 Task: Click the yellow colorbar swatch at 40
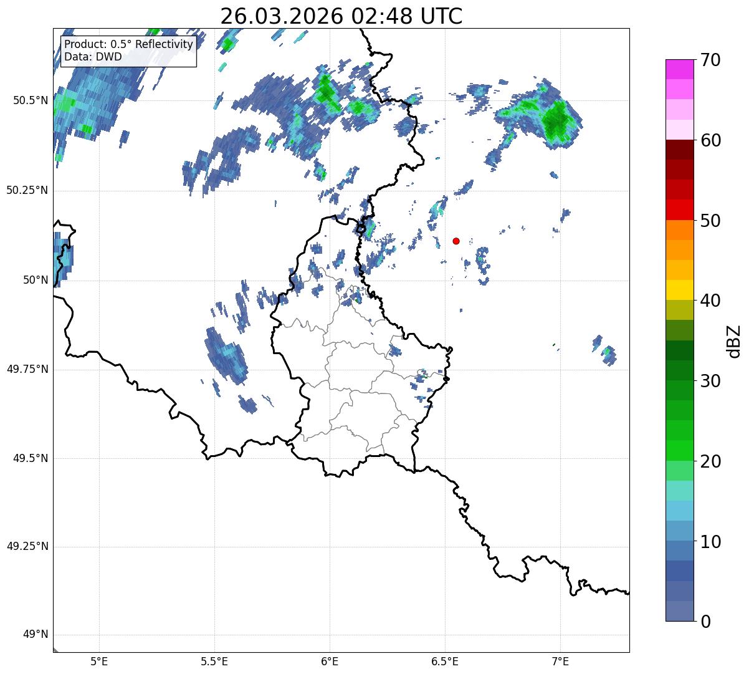[x=679, y=290]
